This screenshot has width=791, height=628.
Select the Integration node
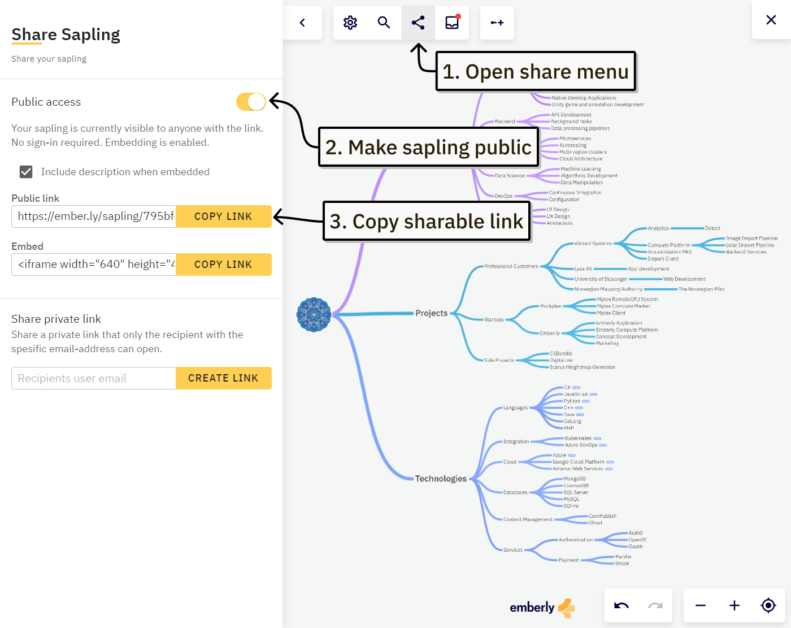516,442
